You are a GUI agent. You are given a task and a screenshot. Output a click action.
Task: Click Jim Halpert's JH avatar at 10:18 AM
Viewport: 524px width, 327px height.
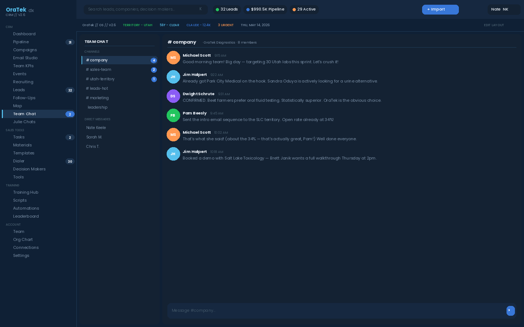tap(173, 154)
